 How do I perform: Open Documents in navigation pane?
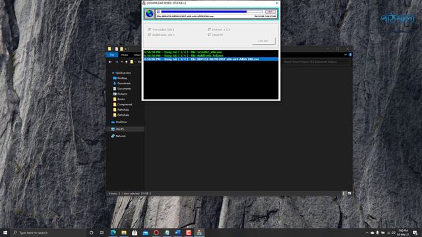(124, 89)
